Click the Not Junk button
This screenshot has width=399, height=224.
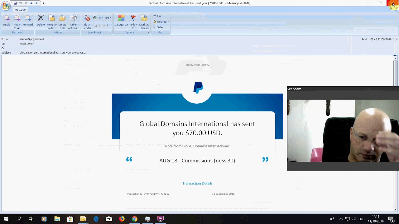tap(101, 25)
